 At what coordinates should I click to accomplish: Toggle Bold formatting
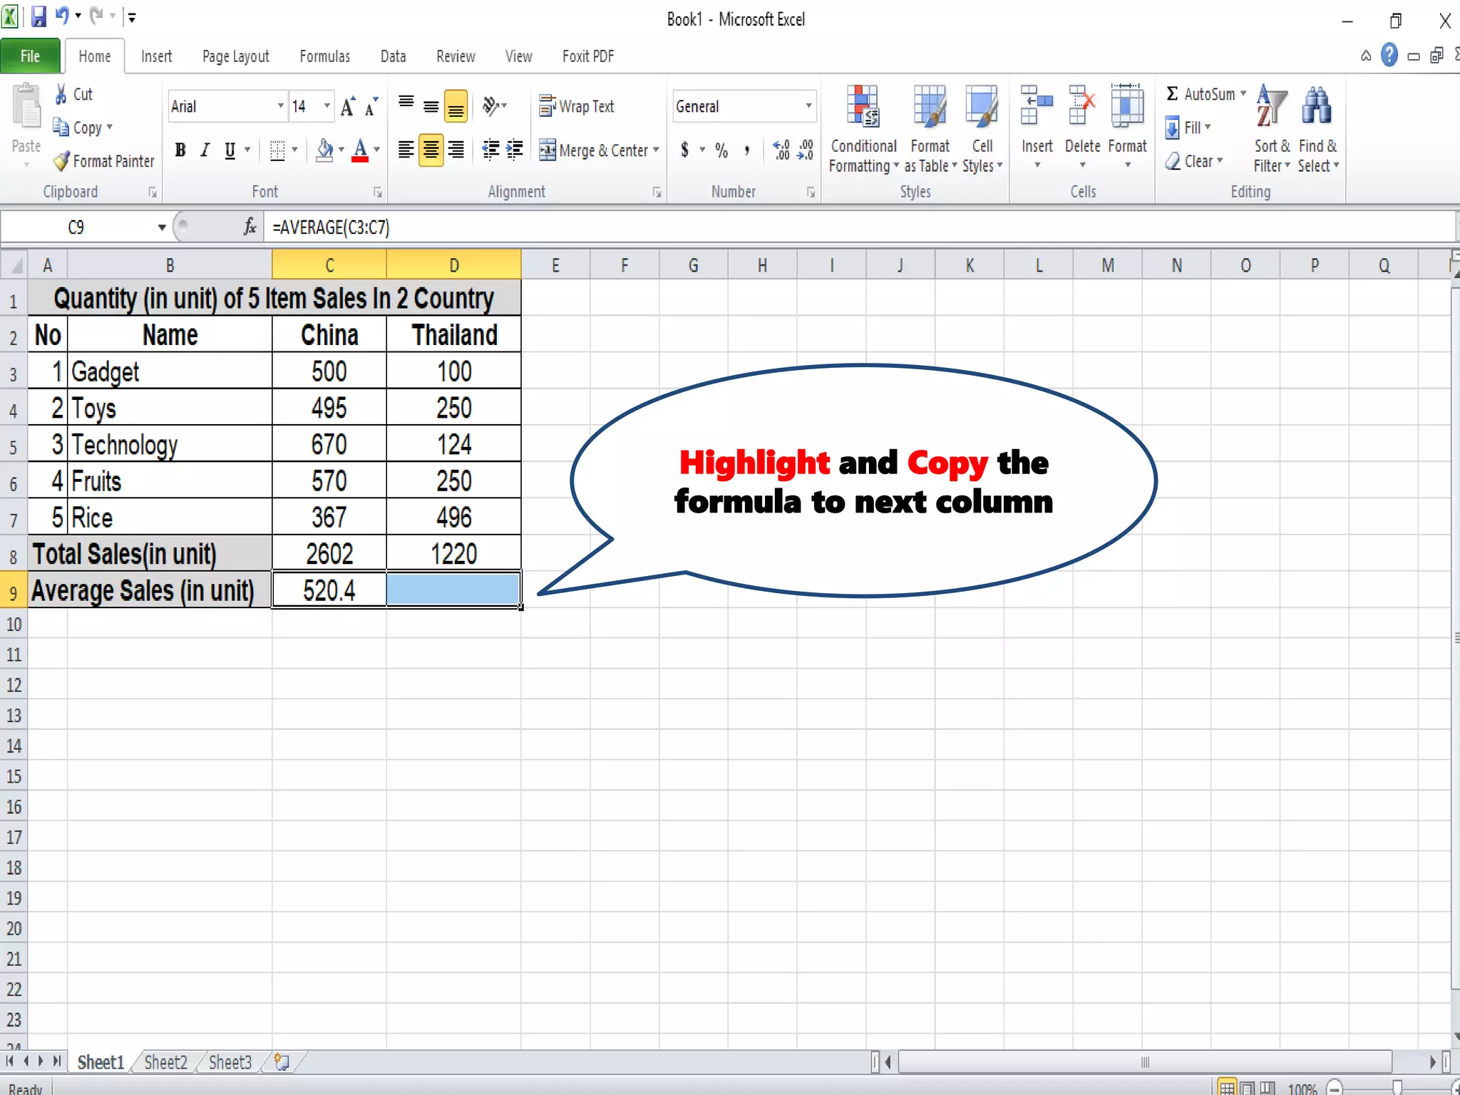tap(180, 150)
